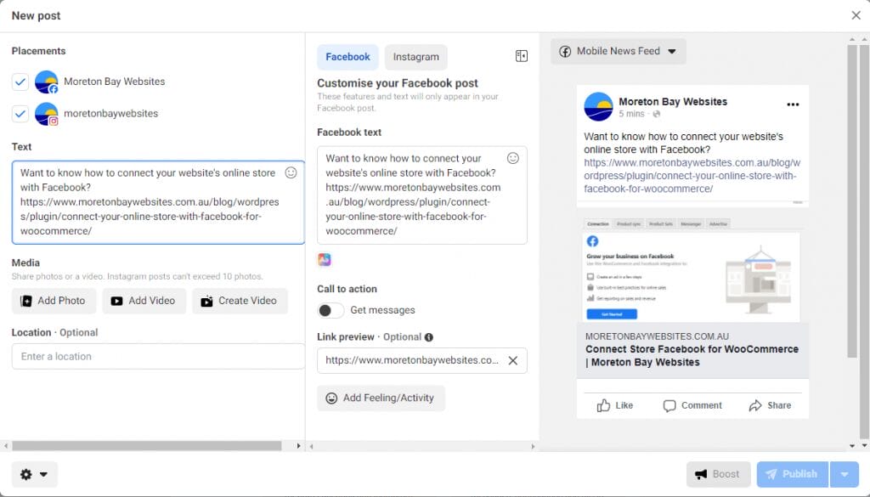Open emoji picker in main Text box
The image size is (870, 497).
point(291,172)
